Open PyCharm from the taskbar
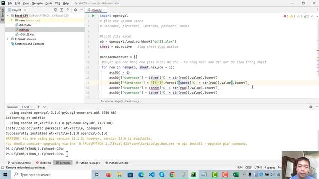 click(x=193, y=175)
